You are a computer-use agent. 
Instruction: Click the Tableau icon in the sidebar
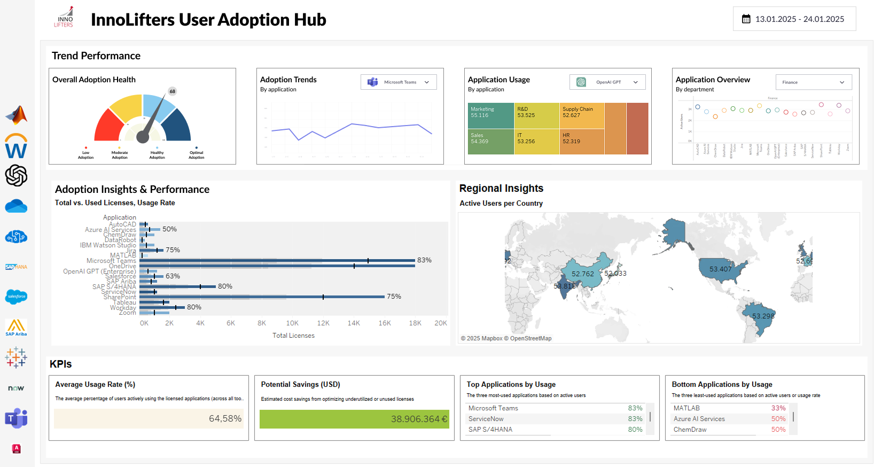pos(16,357)
